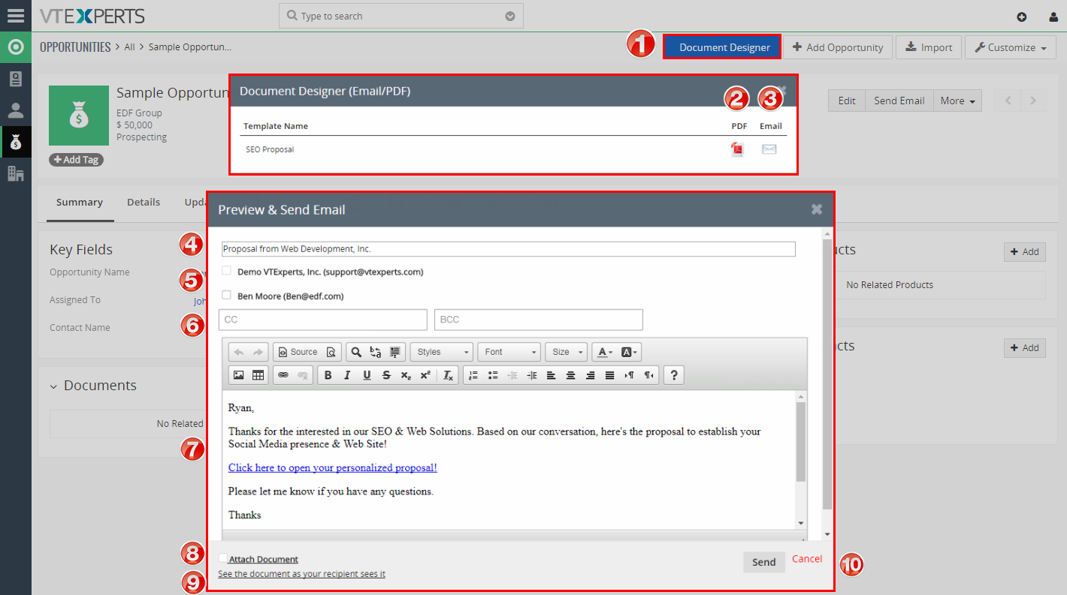
Task: Open the More dropdown
Action: [957, 101]
